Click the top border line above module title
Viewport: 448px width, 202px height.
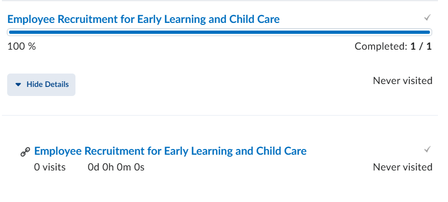point(220,1)
